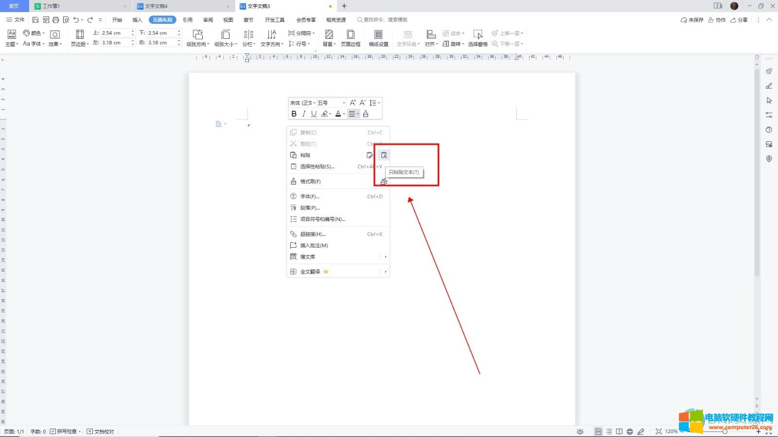The width and height of the screenshot is (778, 437).
Task: Click the page border (页面边框) icon
Action: pos(350,38)
